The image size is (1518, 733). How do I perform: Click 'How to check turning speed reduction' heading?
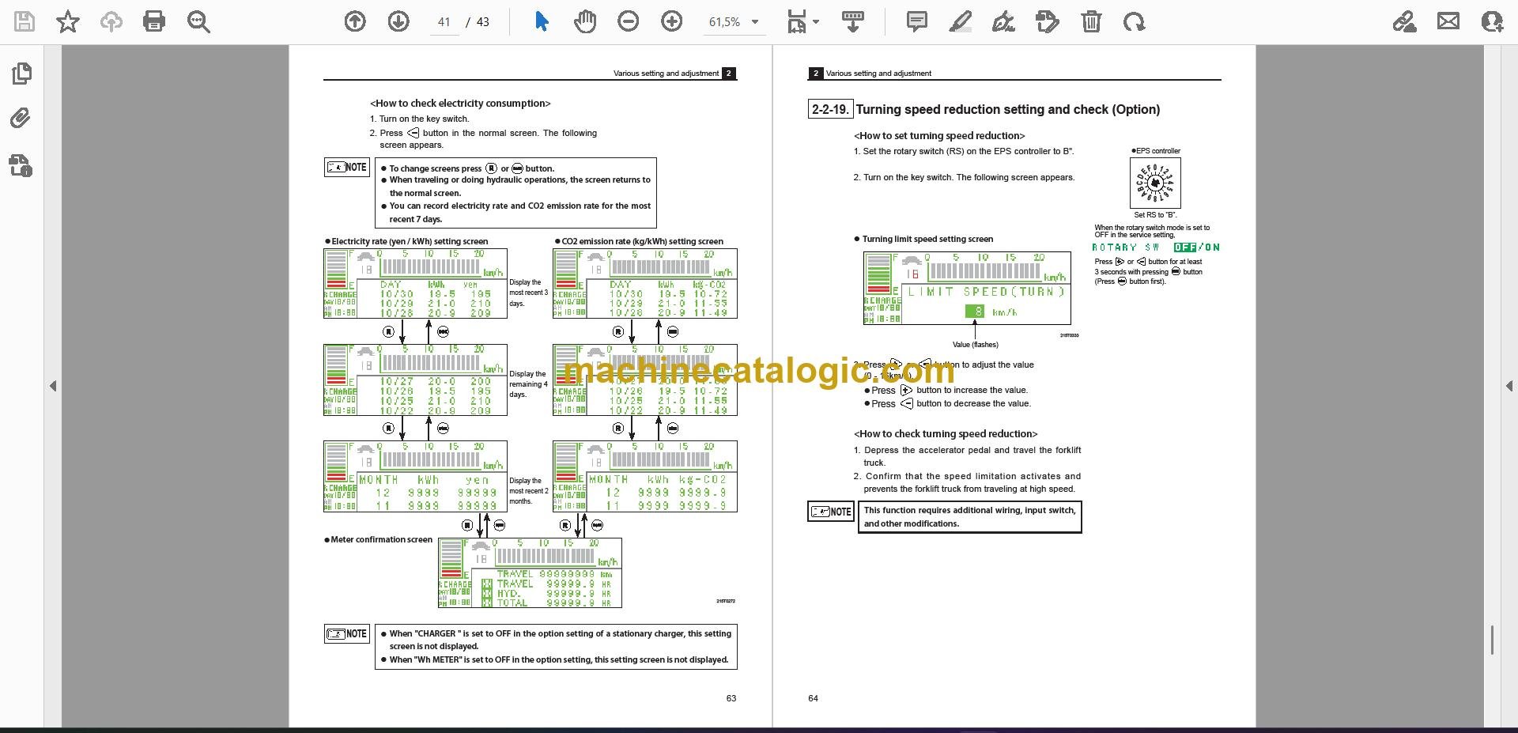946,434
